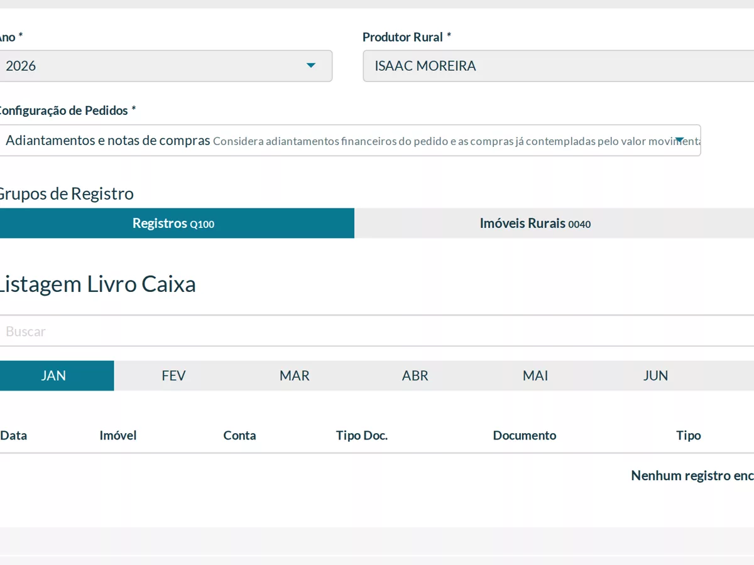This screenshot has width=754, height=565.
Task: Select the ABR month tab
Action: (x=415, y=375)
